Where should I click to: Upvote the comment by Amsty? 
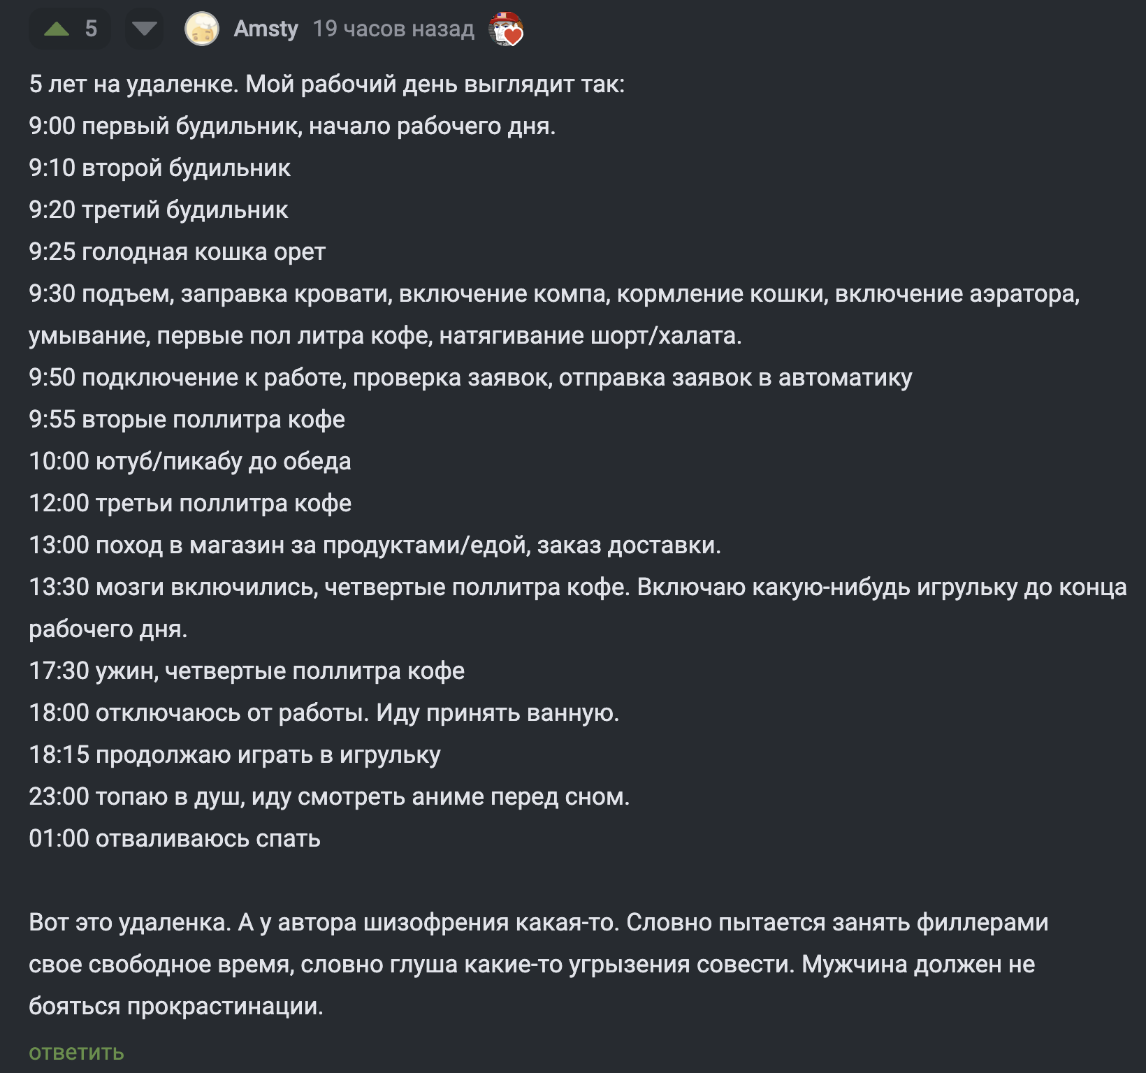point(57,29)
